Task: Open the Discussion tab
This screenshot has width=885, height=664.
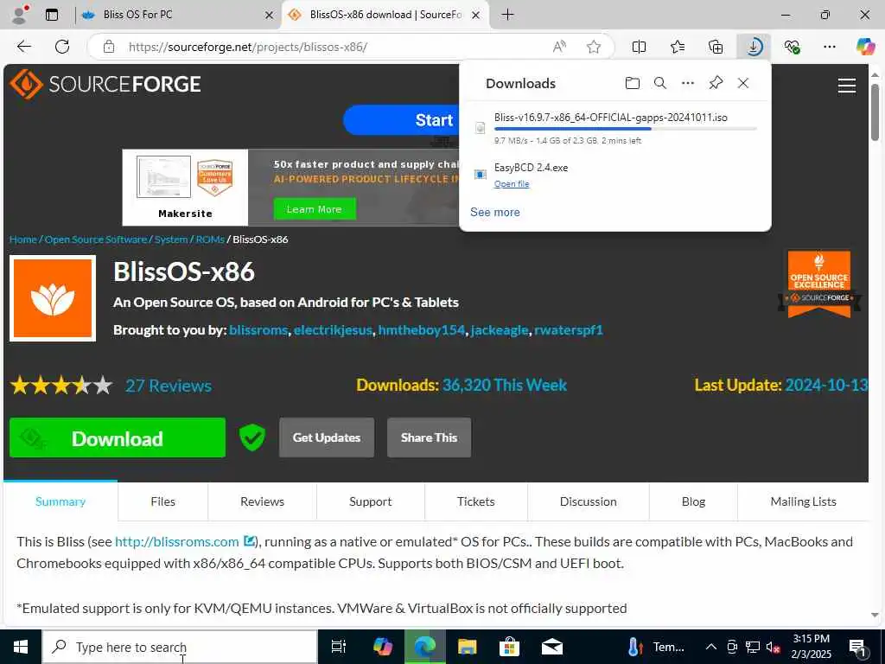Action: coord(588,501)
